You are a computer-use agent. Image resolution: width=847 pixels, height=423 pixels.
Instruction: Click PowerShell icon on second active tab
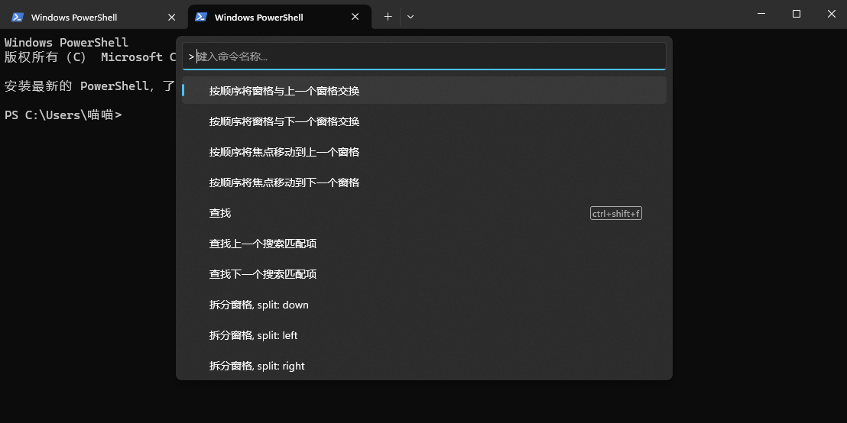pyautogui.click(x=201, y=18)
